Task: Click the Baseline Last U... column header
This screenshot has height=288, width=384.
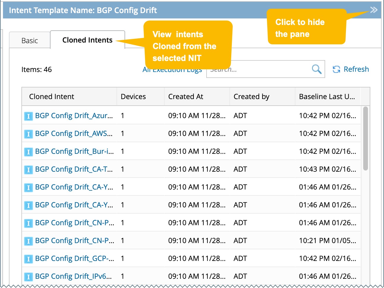Action: (x=327, y=97)
